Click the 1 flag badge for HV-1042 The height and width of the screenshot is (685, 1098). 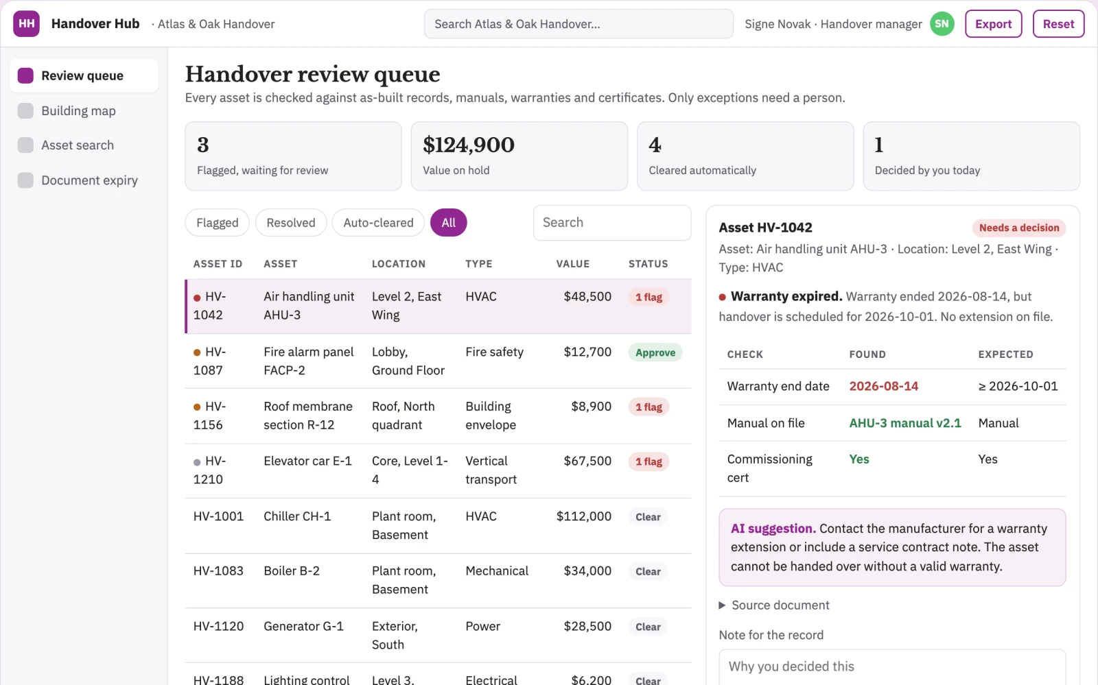tap(649, 298)
